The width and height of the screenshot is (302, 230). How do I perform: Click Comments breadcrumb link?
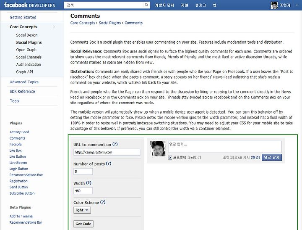(133, 23)
